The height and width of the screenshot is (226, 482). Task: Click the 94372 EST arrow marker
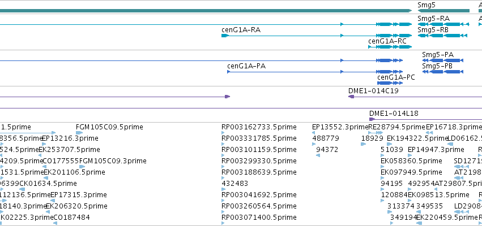coord(318,155)
